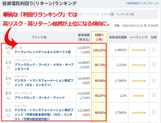
Task: Click the 90.73% return value
Action: coord(100,65)
